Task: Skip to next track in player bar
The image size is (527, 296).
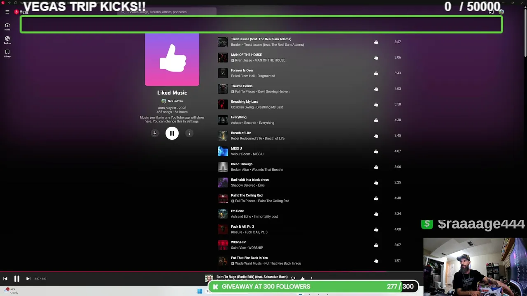Action: coord(28,279)
